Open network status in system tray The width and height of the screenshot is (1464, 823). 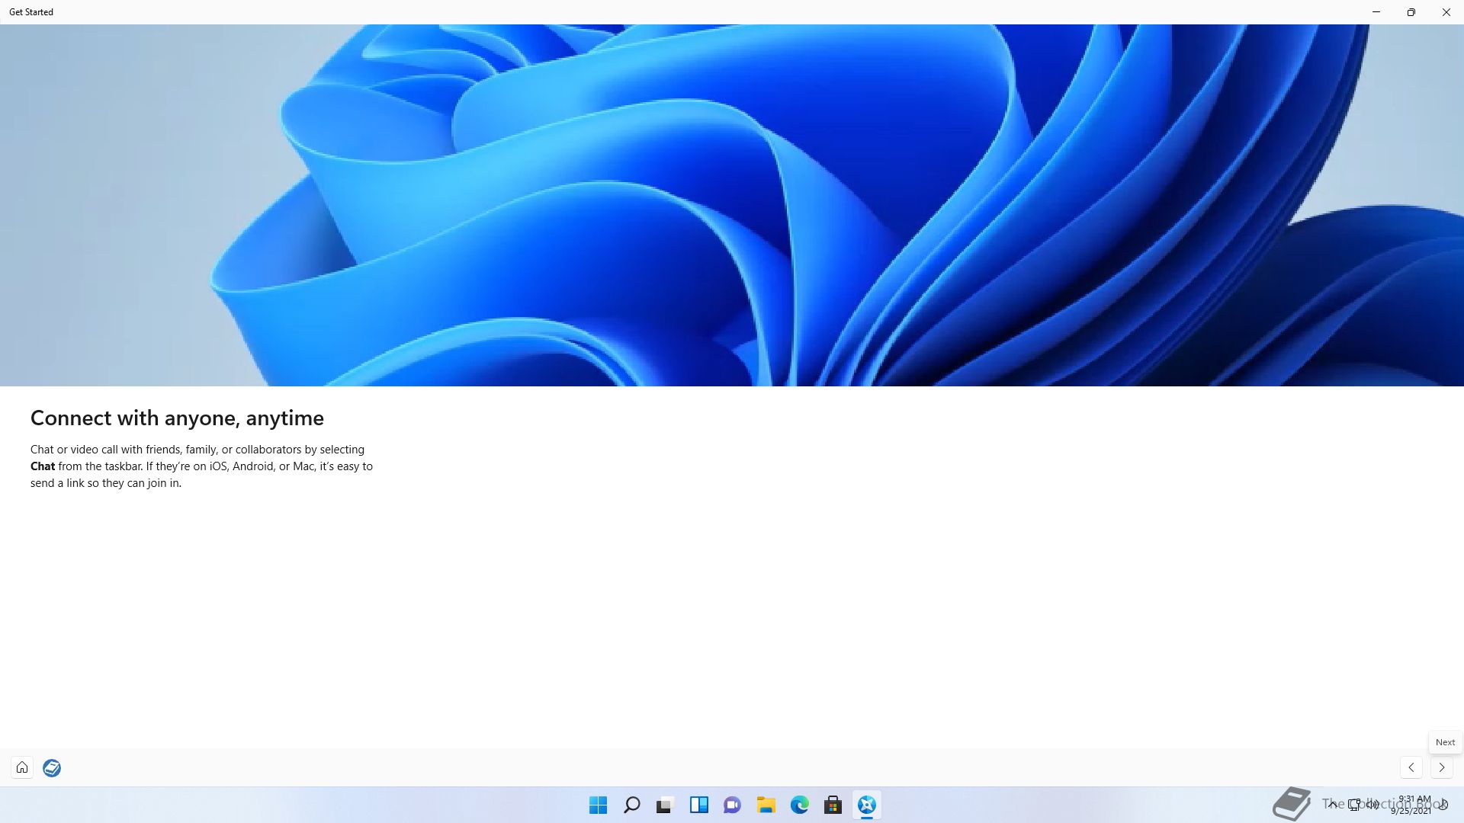point(1354,804)
